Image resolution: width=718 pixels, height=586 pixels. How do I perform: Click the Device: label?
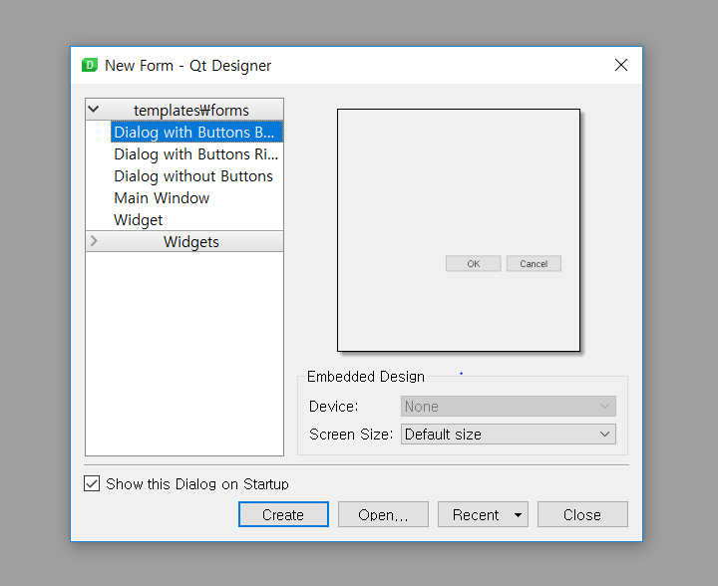pos(333,407)
